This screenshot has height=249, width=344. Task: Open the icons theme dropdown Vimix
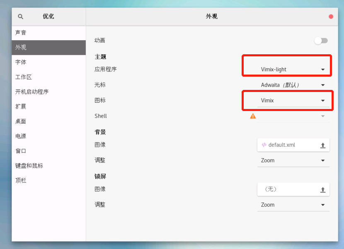coord(293,101)
